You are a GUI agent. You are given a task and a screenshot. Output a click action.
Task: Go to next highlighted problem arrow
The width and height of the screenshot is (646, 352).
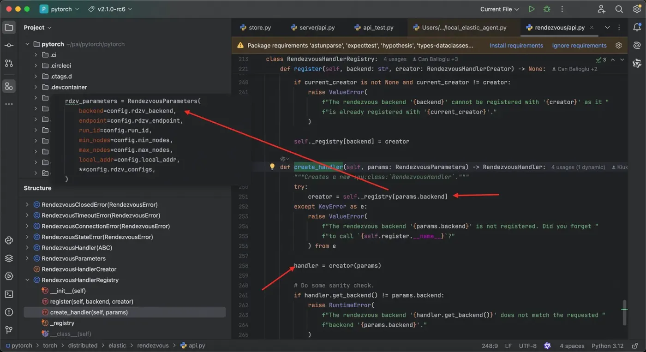click(622, 60)
